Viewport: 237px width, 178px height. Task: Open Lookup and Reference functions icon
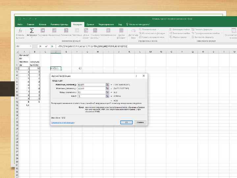click(x=95, y=31)
